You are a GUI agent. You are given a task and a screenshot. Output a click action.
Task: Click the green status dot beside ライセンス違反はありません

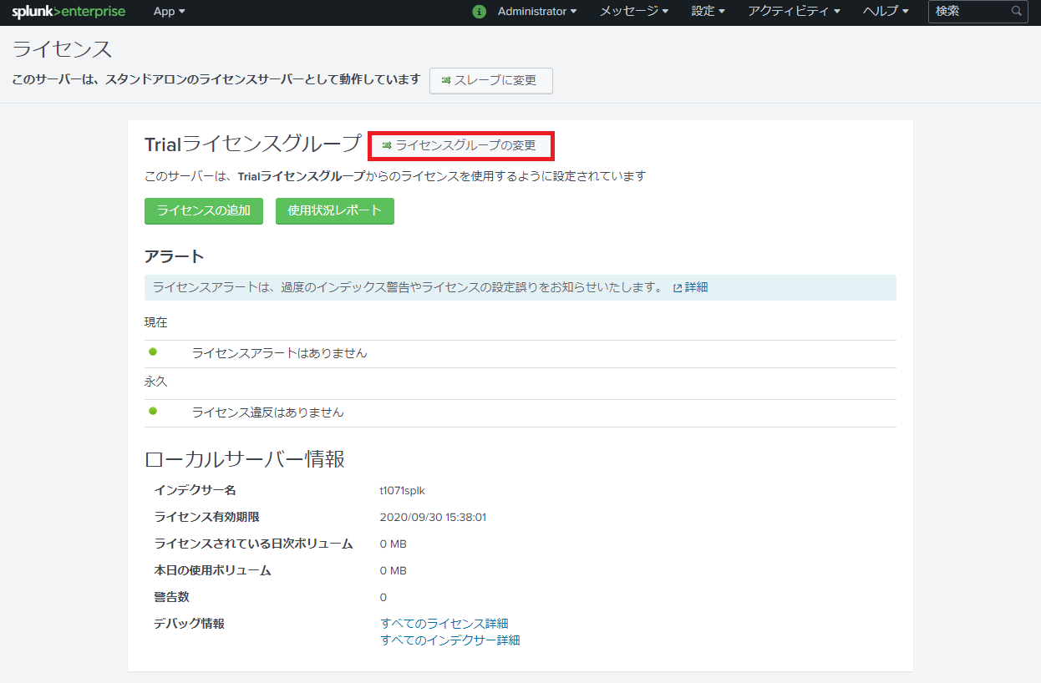point(152,412)
